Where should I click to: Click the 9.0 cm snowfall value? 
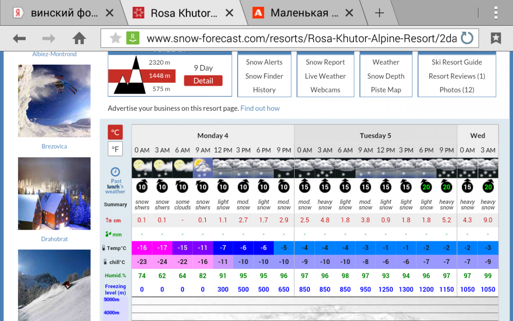(x=488, y=220)
